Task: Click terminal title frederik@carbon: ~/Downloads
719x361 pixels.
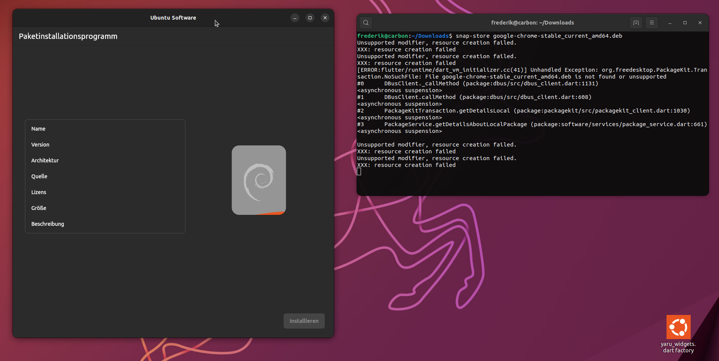Action: tap(532, 23)
